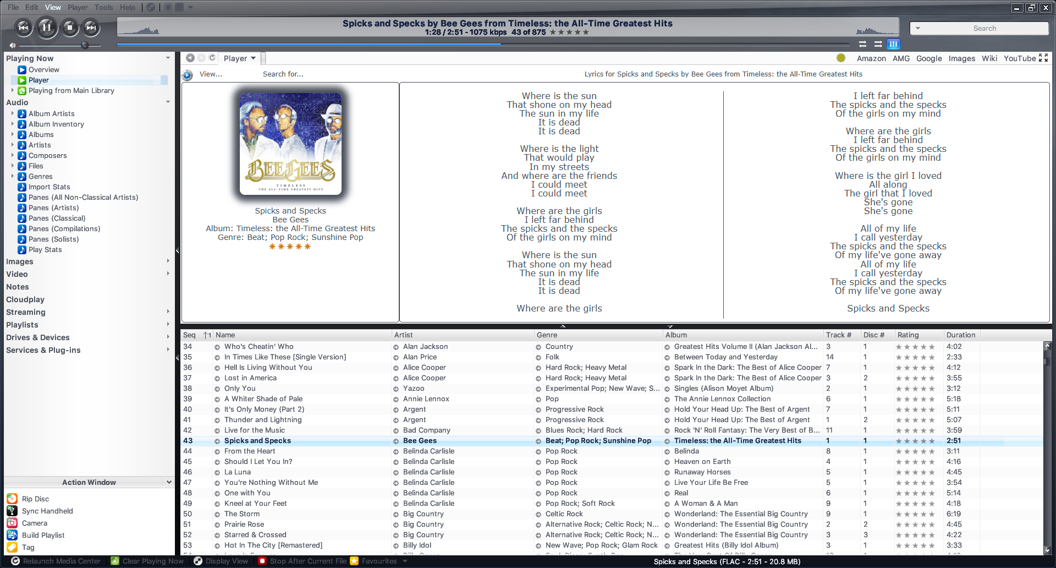Viewport: 1056px width, 568px height.
Task: Click the Camera action icon
Action: [12, 523]
